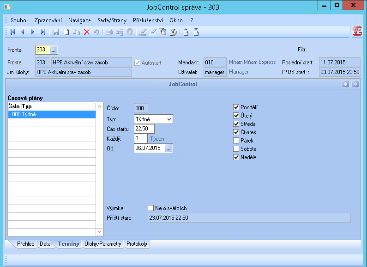Viewport: 367px width, 267px height.
Task: Create new record with blank page icon
Action: [x=66, y=32]
